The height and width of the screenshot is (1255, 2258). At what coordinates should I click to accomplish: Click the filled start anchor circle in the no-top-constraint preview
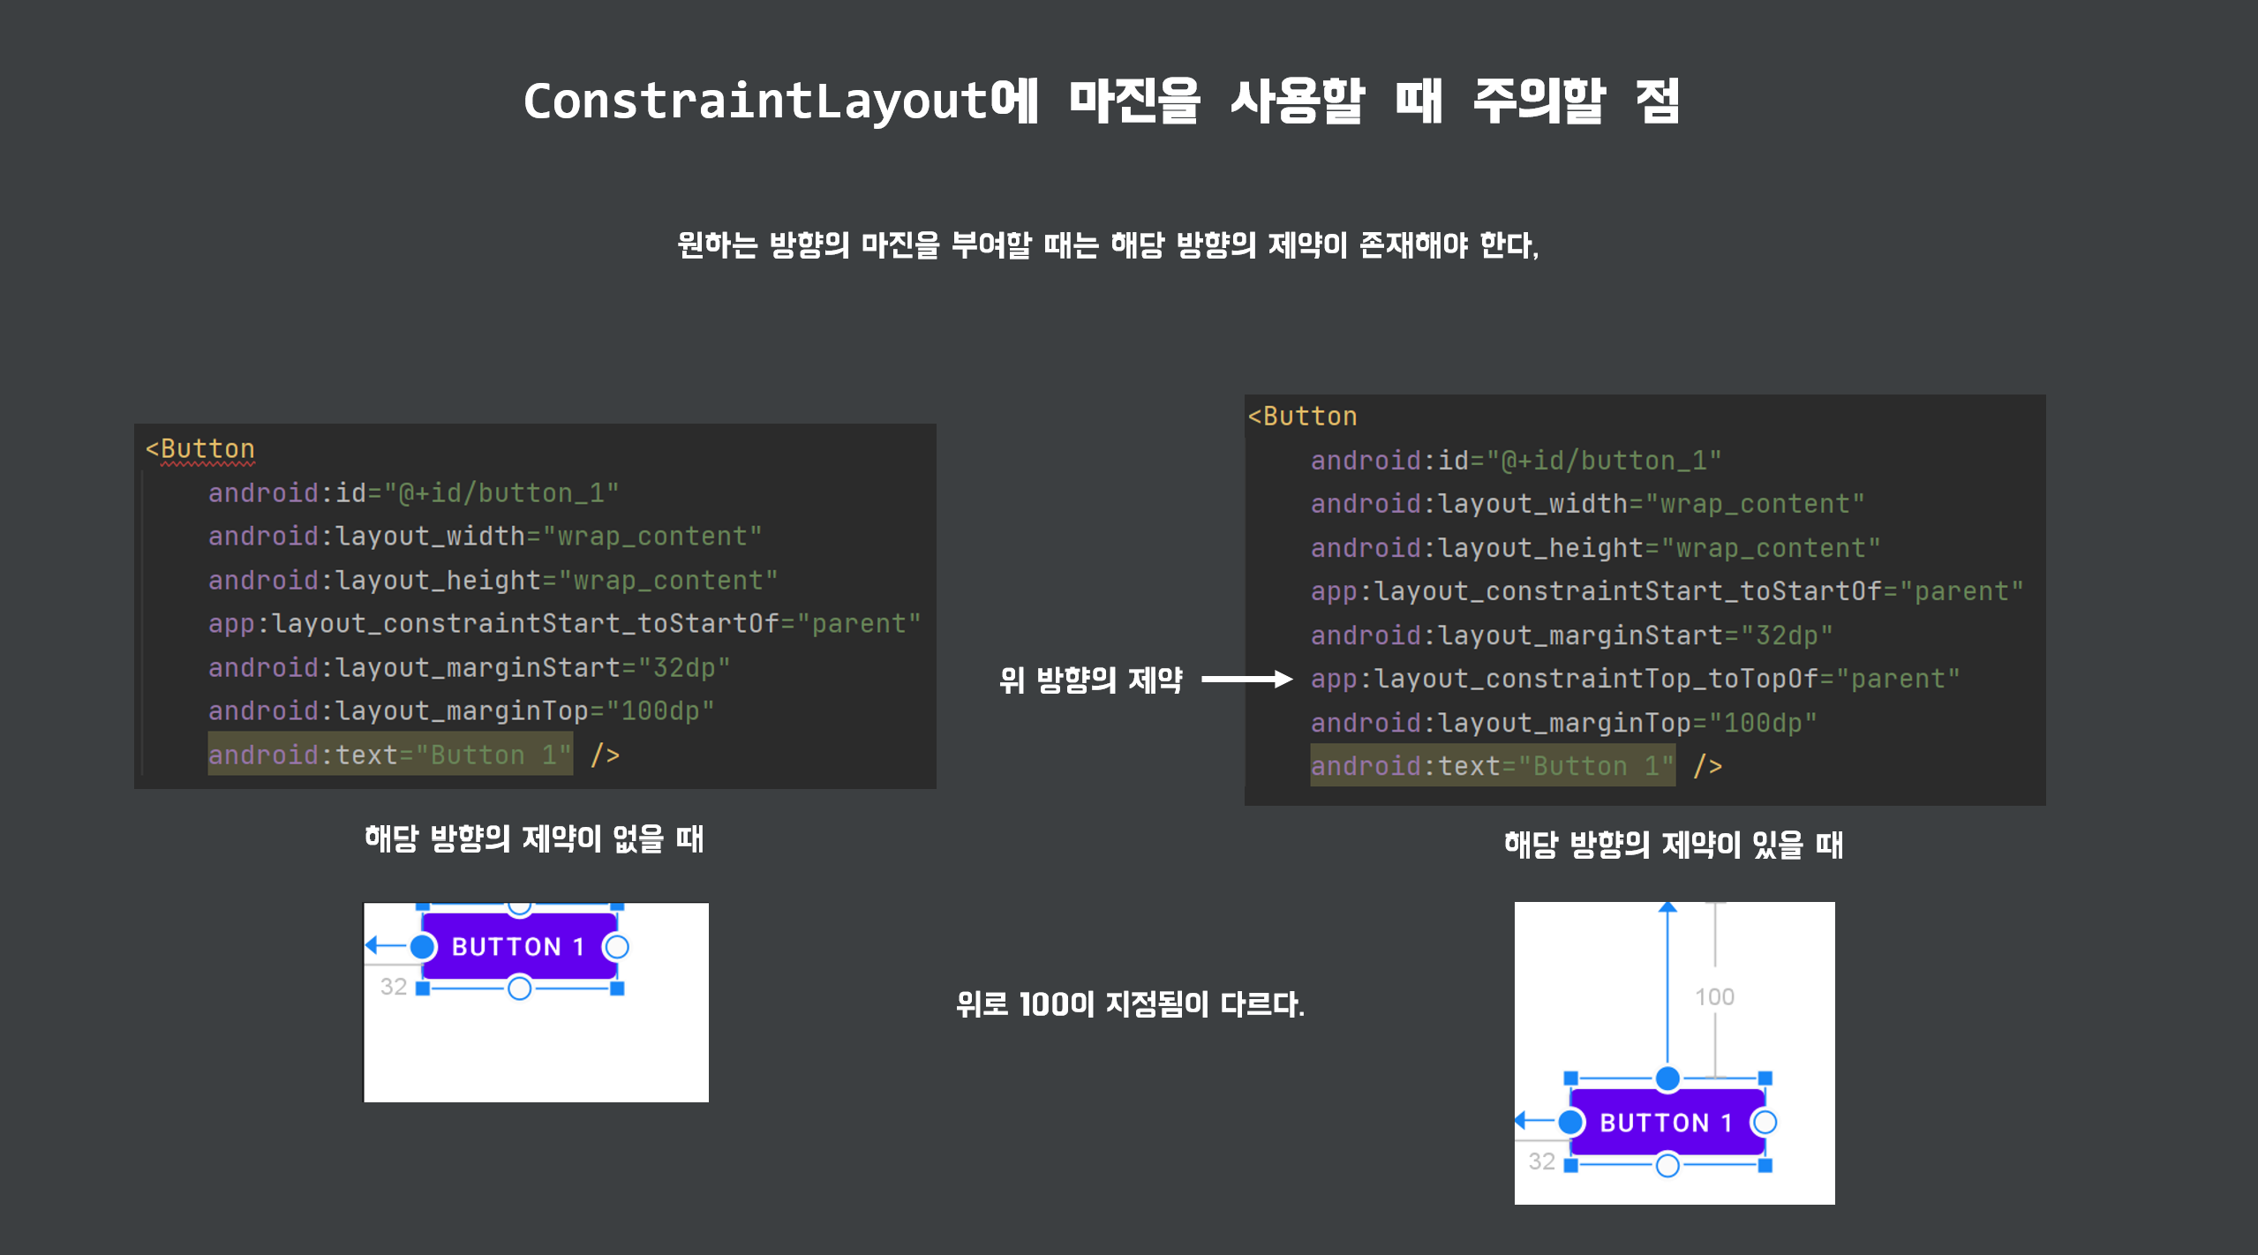423,946
